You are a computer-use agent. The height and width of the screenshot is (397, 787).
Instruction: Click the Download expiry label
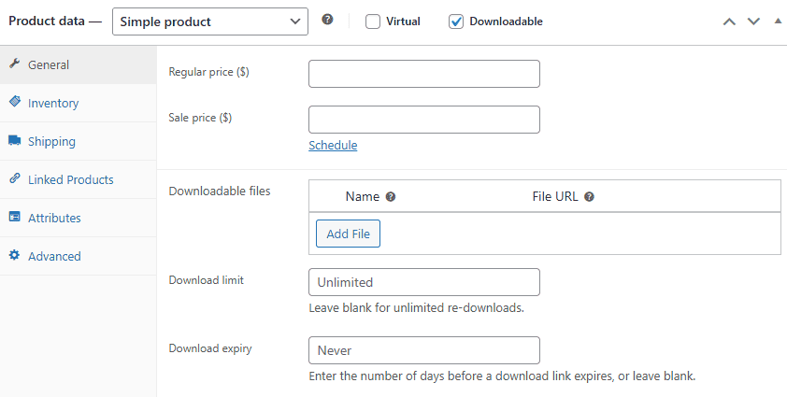(209, 348)
